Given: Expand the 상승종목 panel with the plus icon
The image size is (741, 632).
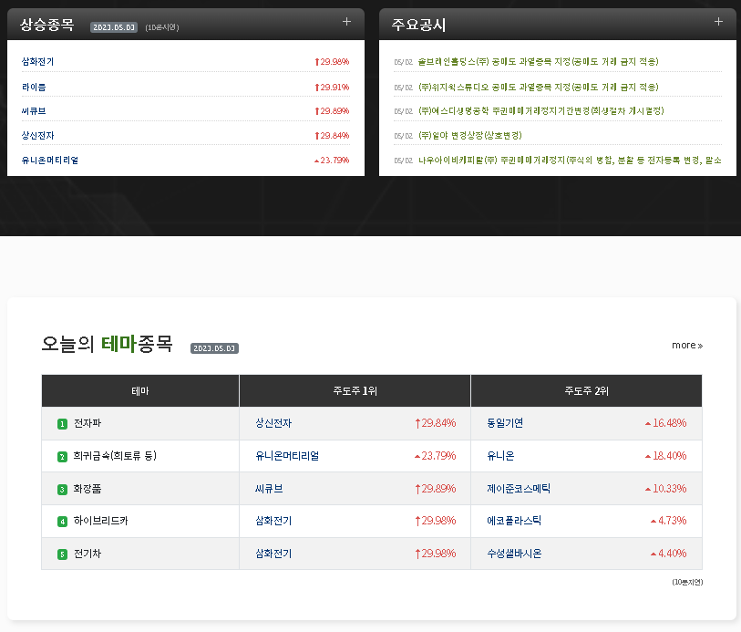Looking at the screenshot, I should (x=346, y=22).
